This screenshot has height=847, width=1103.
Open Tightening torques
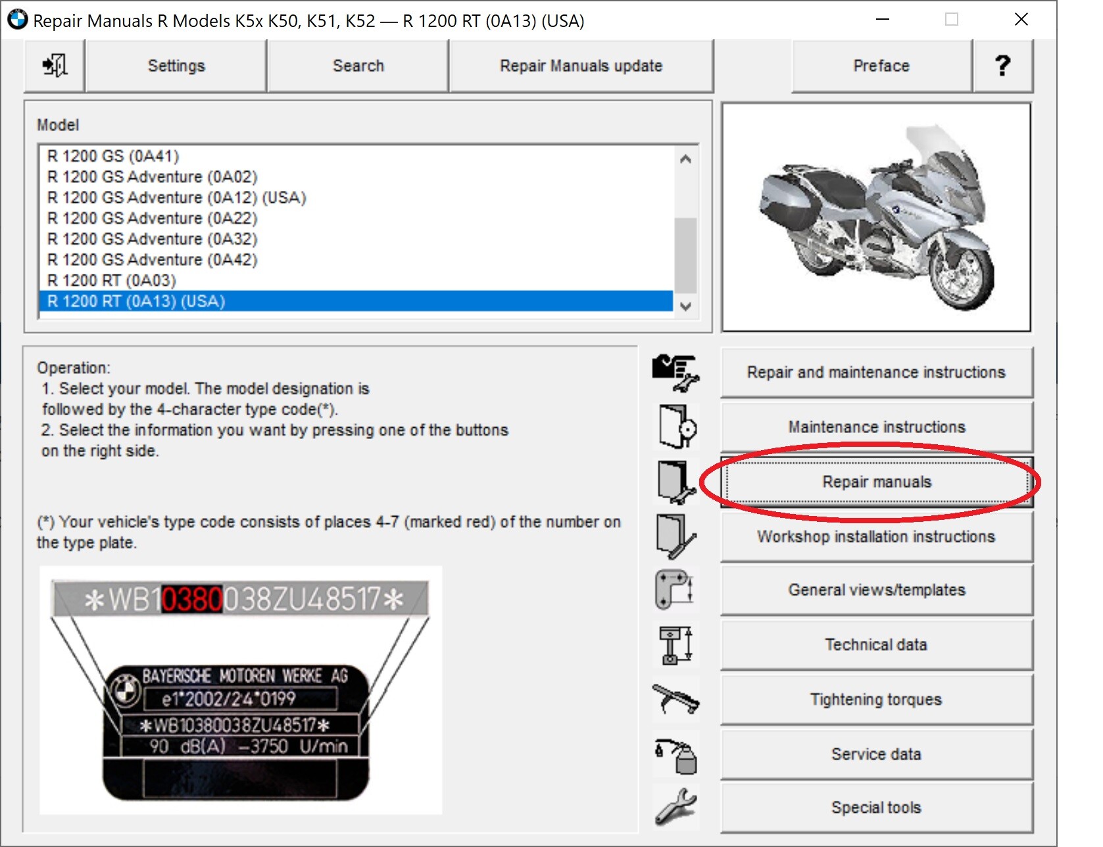pyautogui.click(x=877, y=700)
